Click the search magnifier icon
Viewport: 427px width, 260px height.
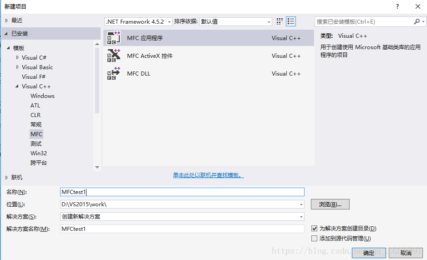pos(417,21)
